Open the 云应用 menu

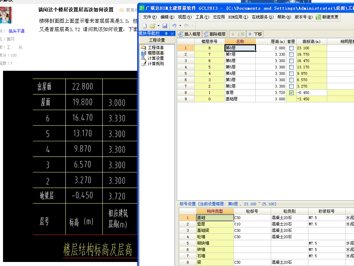click(219, 17)
